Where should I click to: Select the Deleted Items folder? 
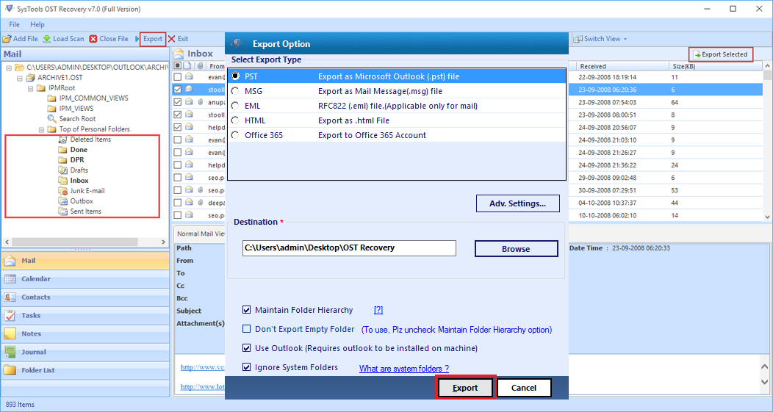click(90, 140)
